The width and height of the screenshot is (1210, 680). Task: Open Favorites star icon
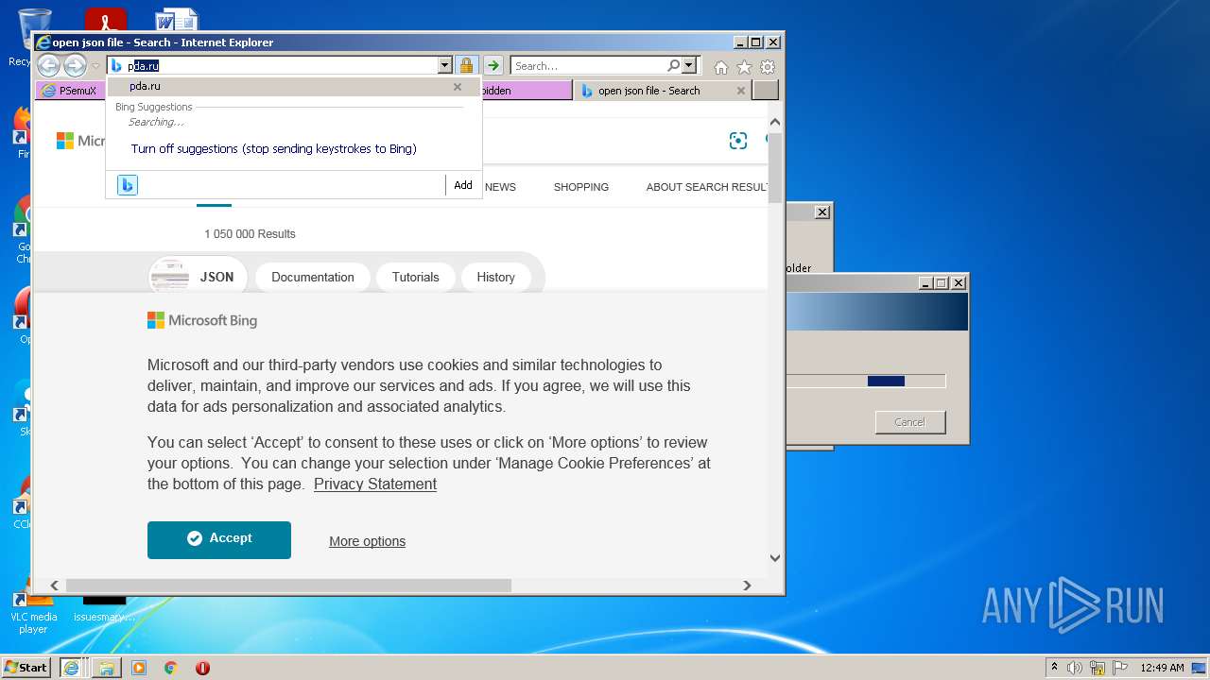[744, 67]
